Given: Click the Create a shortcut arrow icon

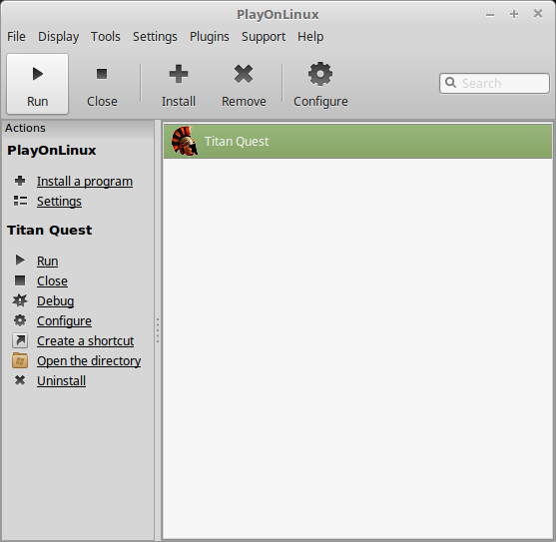Looking at the screenshot, I should pos(20,340).
